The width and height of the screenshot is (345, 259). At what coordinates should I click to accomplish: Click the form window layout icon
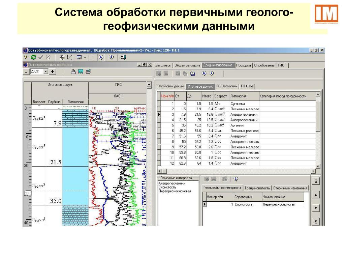pyautogui.click(x=79, y=57)
